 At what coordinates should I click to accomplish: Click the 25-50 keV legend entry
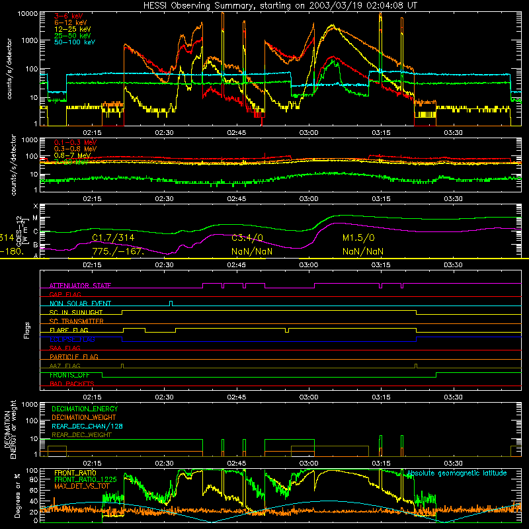[73, 36]
